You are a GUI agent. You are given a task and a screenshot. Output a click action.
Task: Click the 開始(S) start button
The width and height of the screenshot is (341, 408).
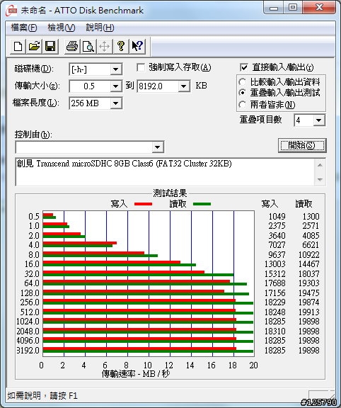click(x=302, y=145)
